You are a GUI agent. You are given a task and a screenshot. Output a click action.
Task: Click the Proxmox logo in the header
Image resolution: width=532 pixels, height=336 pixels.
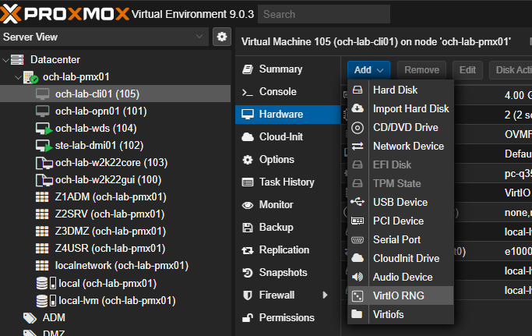tap(65, 14)
